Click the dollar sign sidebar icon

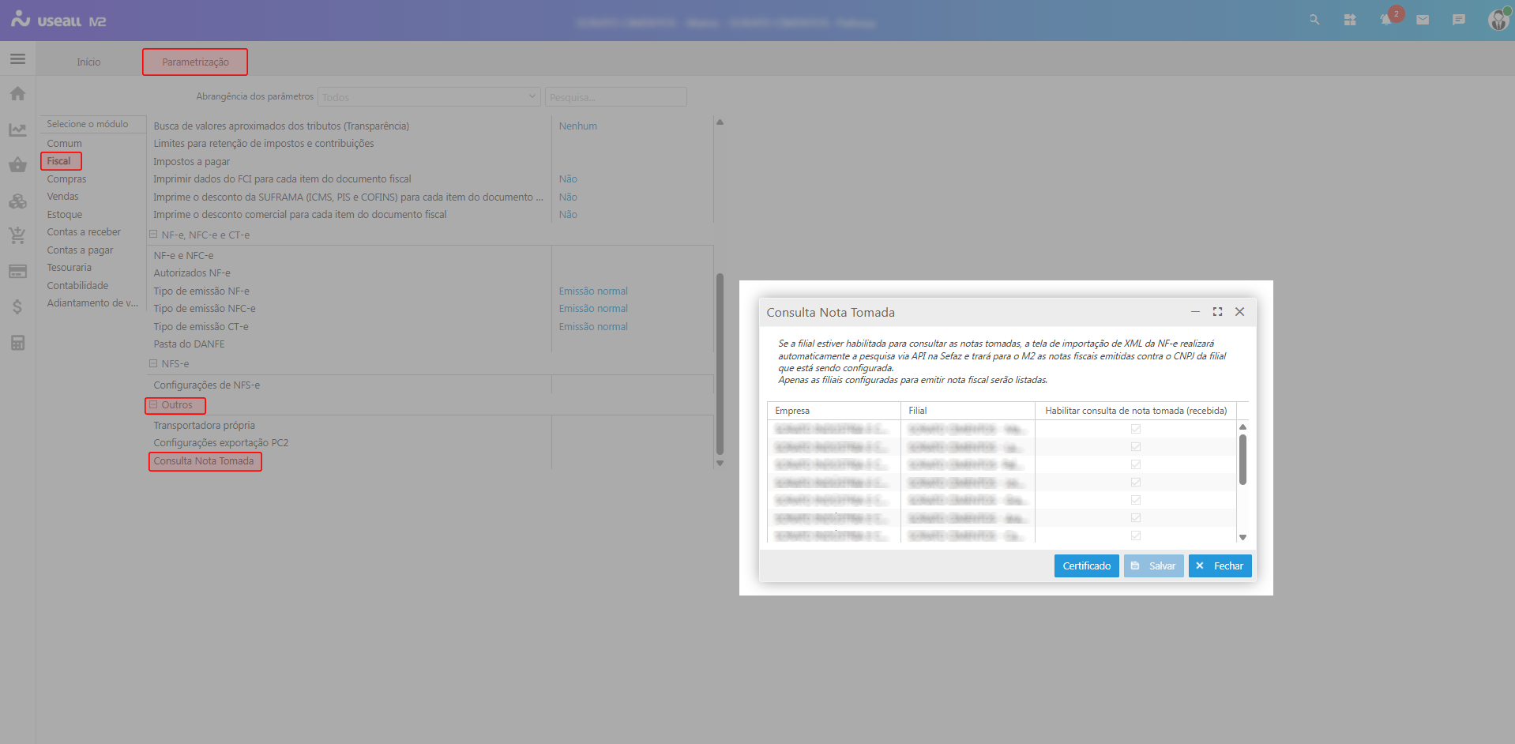17,307
